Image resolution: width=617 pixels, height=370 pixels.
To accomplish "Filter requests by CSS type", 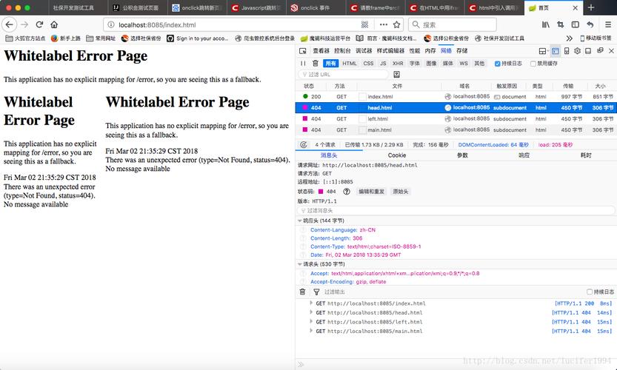I will pos(368,64).
